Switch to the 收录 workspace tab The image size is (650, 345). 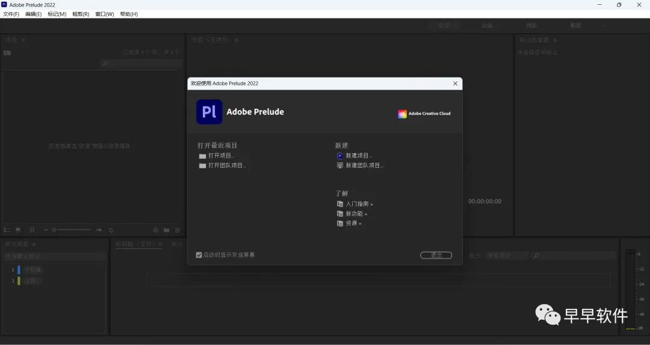pyautogui.click(x=444, y=26)
